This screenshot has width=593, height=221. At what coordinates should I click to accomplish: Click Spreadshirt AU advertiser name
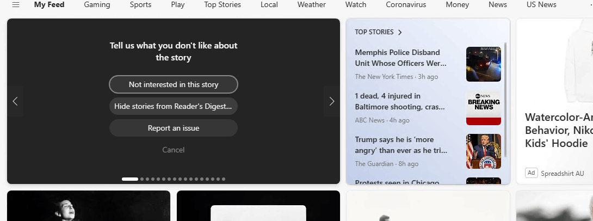coord(563,173)
